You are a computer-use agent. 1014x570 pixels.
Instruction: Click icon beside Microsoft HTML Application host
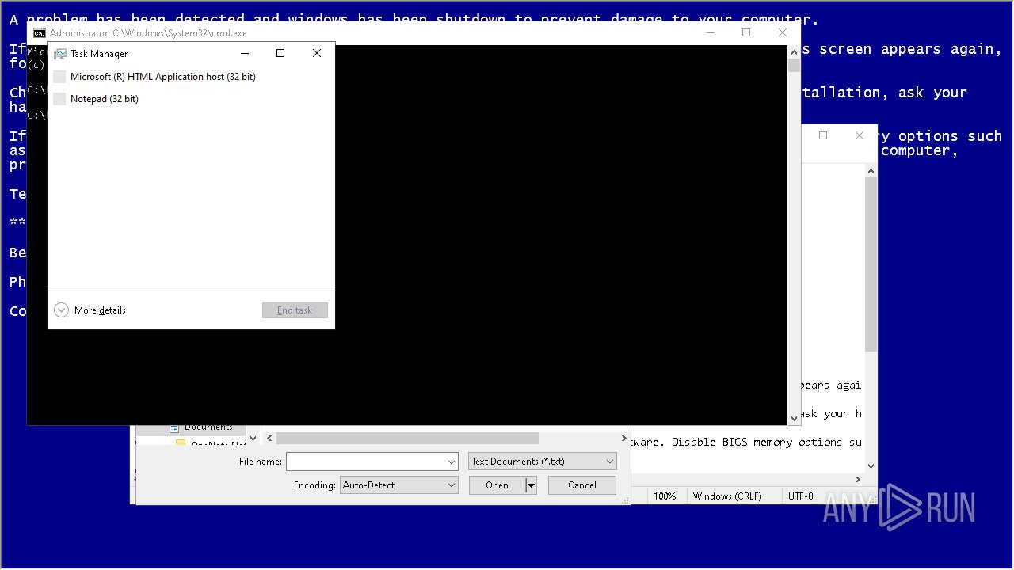(x=59, y=77)
